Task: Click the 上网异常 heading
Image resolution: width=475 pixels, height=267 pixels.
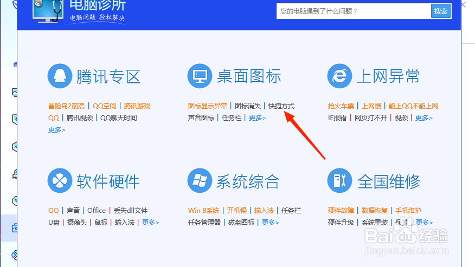Action: (388, 76)
